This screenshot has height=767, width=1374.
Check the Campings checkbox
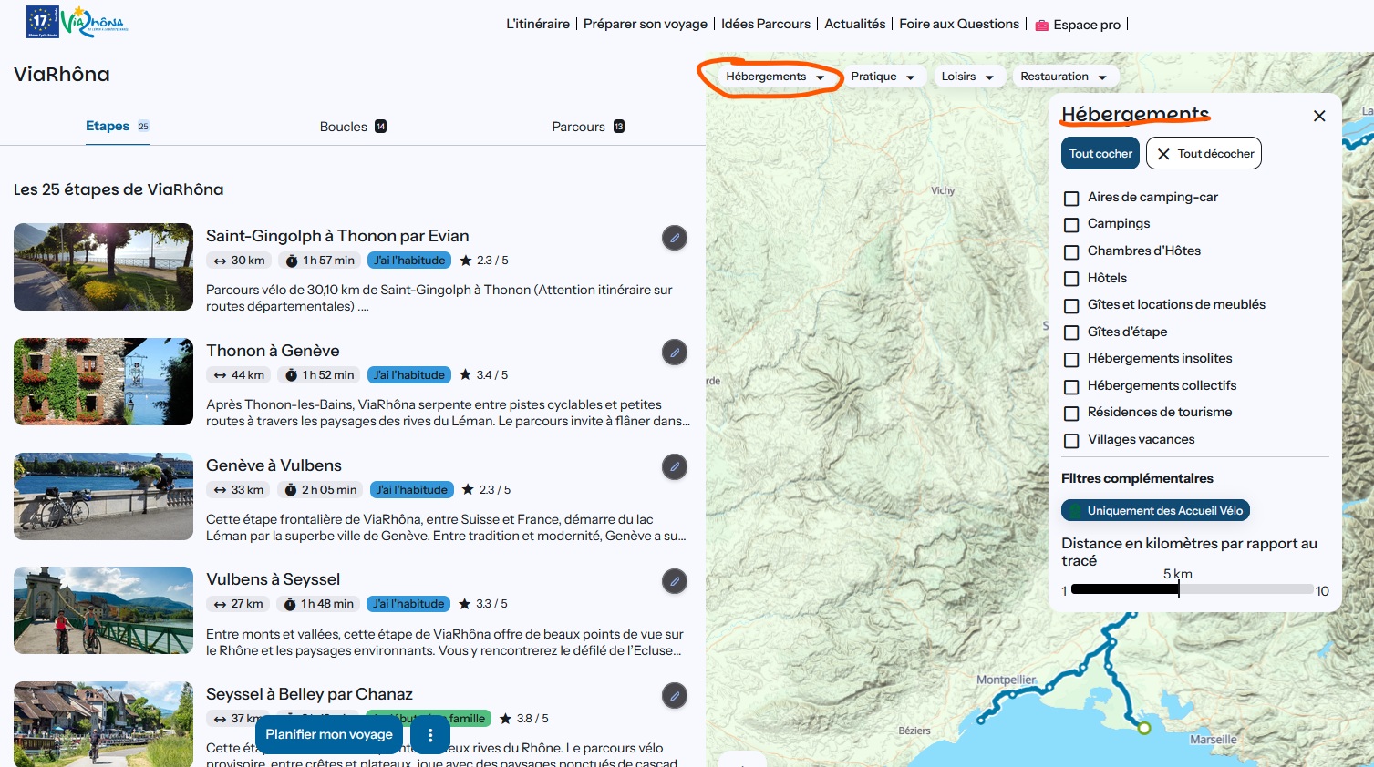point(1071,224)
